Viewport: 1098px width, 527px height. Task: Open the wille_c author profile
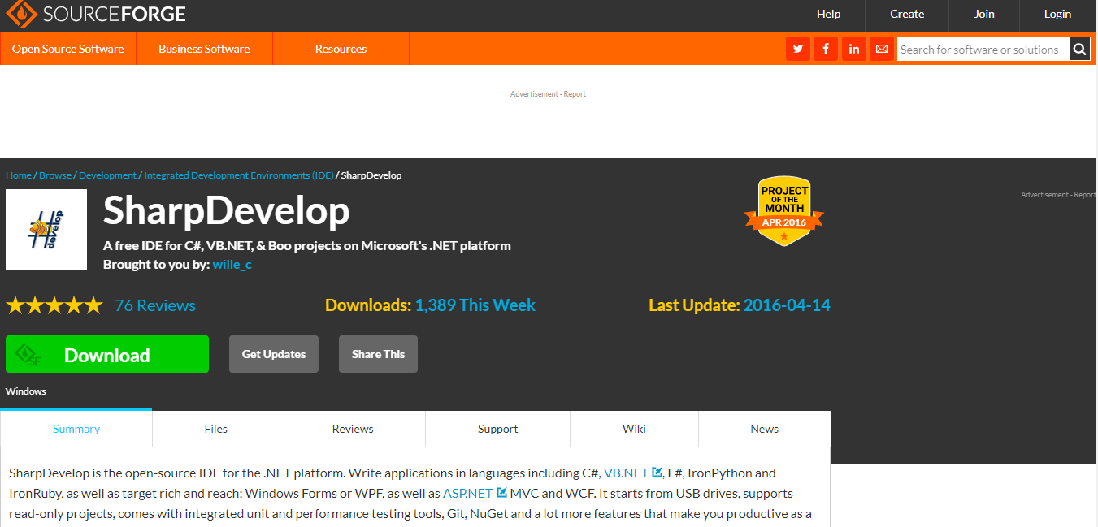point(232,265)
